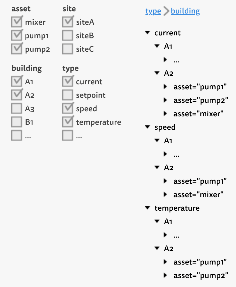Expand asset="pump2" under temperature A2
236x287 pixels.
point(165,275)
